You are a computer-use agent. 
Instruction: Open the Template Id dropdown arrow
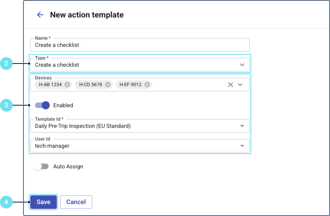[242, 126]
